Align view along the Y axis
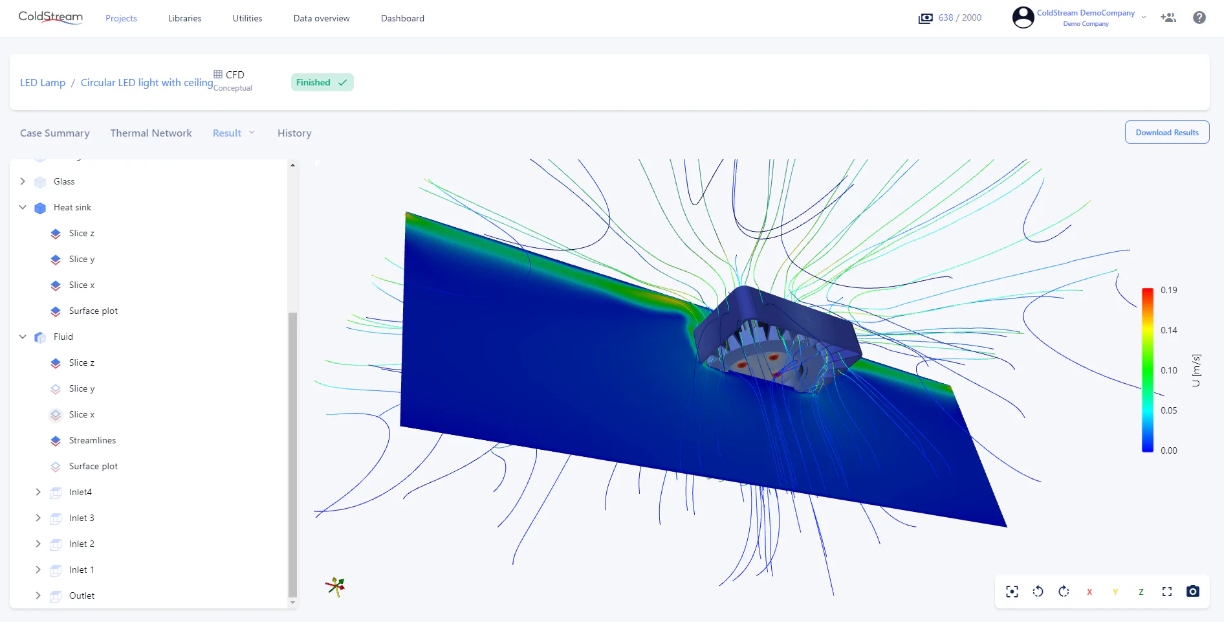1224x622 pixels. click(1115, 592)
